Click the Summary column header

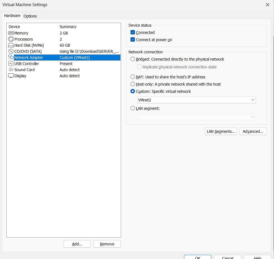click(x=89, y=27)
